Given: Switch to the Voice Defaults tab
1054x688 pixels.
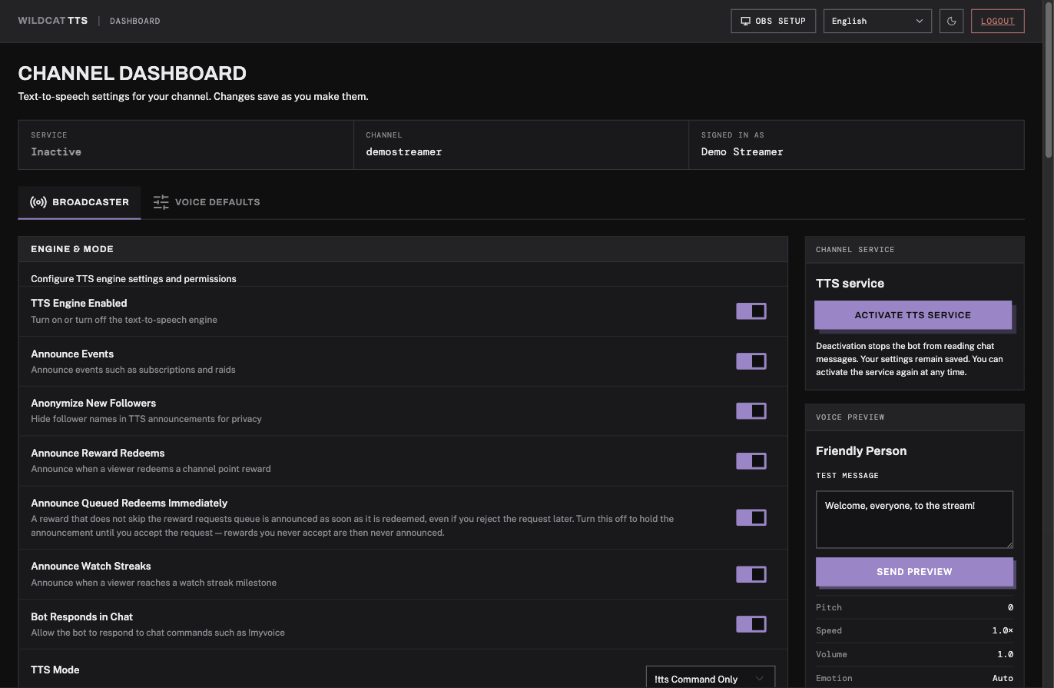Looking at the screenshot, I should [207, 202].
